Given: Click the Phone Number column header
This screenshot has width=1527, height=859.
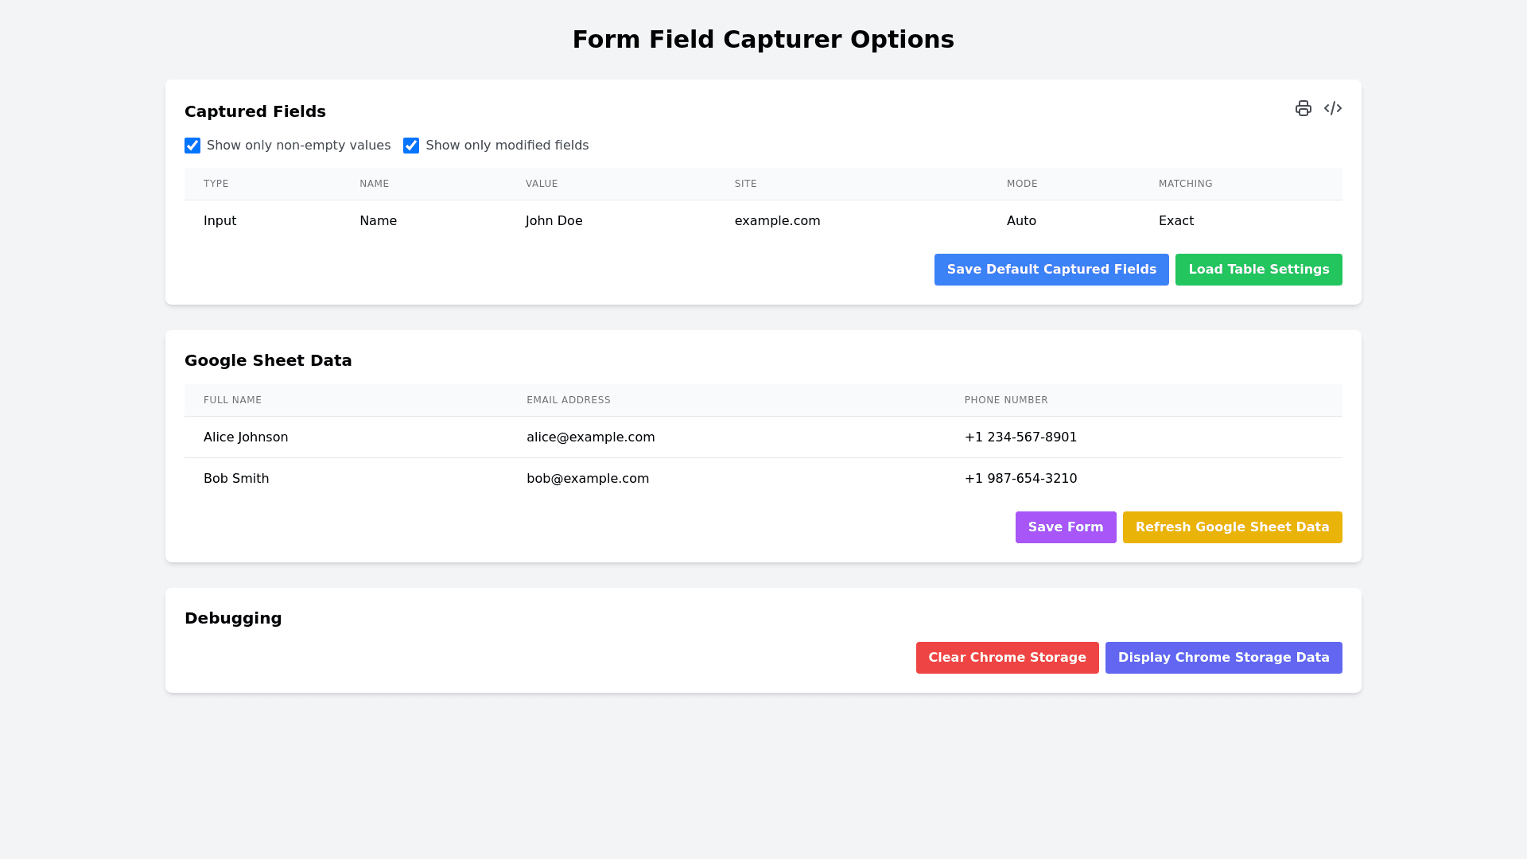Looking at the screenshot, I should (1006, 400).
